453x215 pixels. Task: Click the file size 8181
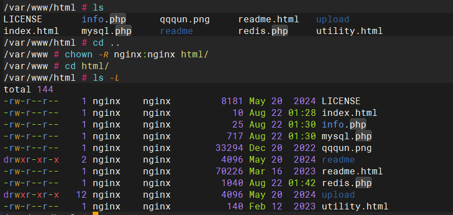232,101
